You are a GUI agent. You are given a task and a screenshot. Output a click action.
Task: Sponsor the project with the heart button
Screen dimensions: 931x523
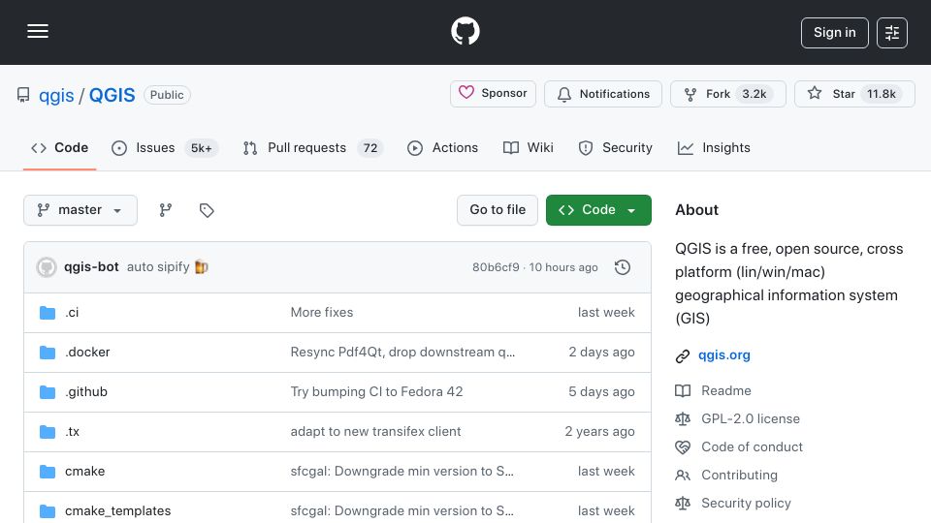493,94
